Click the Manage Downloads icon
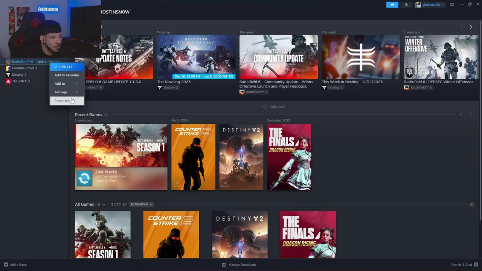This screenshot has height=271, width=482. click(x=224, y=265)
